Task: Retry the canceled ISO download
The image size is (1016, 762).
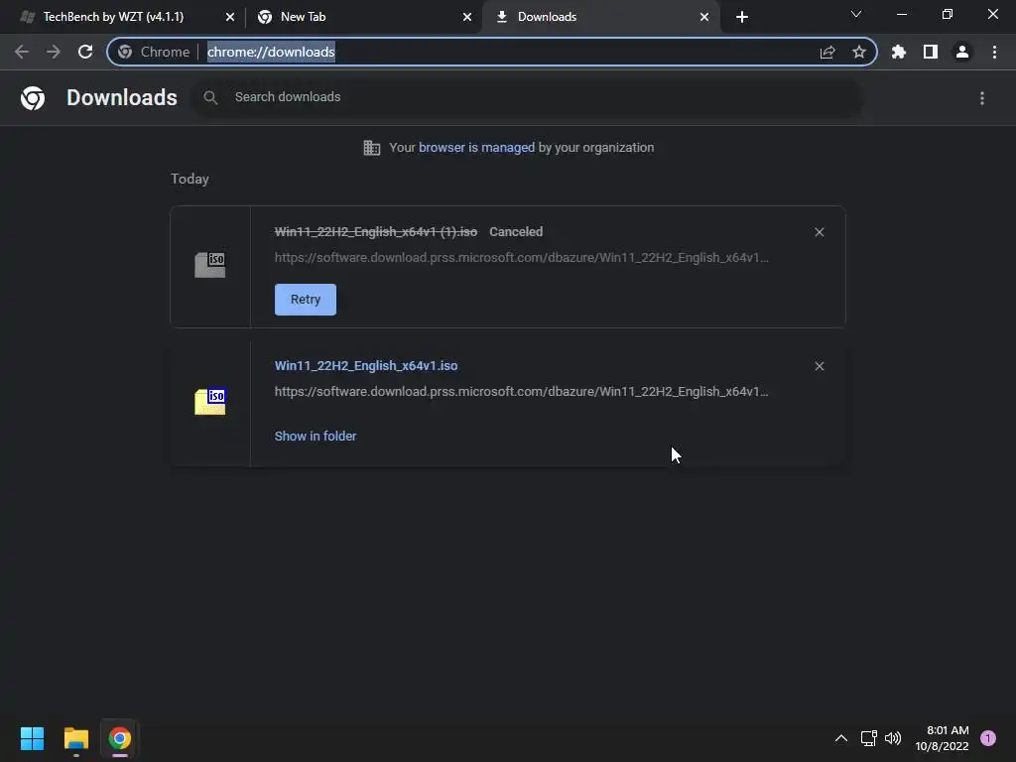Action: click(x=306, y=300)
